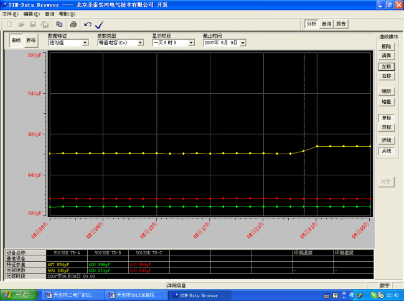Click the 490pF Y-axis label

[x=35, y=134]
